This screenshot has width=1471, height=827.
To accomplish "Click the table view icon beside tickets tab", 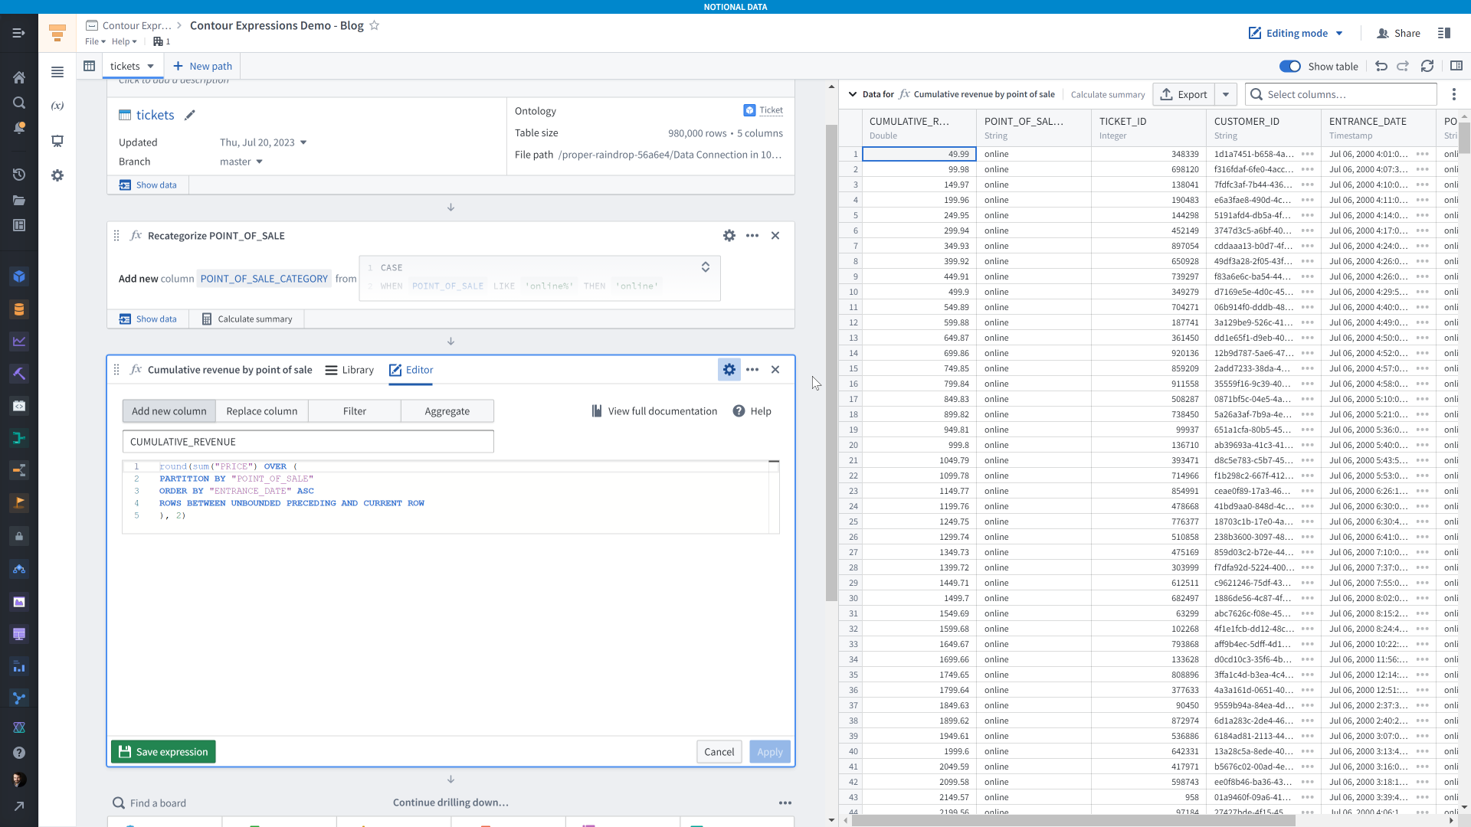I will click(x=90, y=66).
